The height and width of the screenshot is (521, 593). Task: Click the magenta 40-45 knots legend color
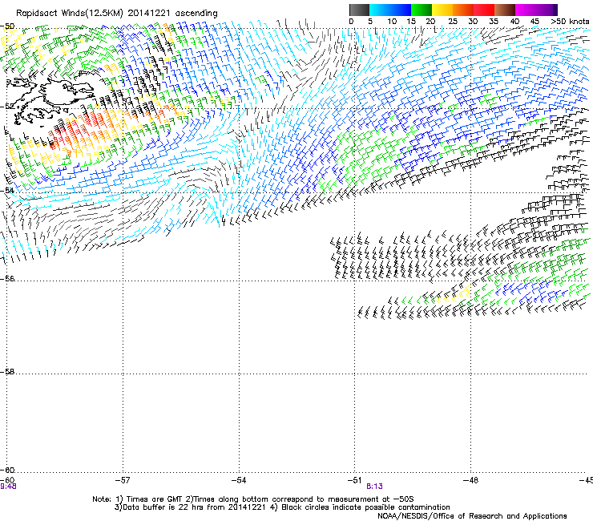526,10
